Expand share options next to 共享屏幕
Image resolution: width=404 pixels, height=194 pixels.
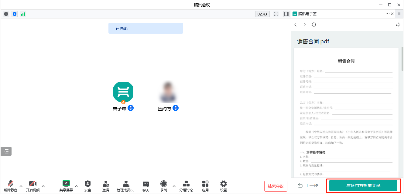click(76, 186)
